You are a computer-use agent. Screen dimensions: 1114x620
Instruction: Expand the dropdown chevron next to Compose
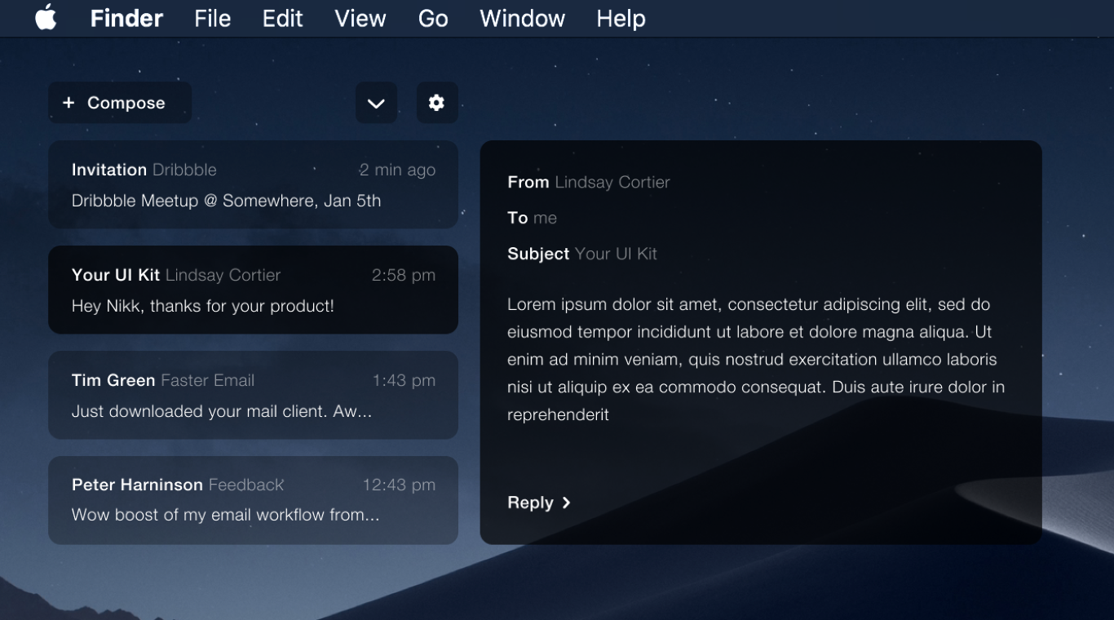376,103
